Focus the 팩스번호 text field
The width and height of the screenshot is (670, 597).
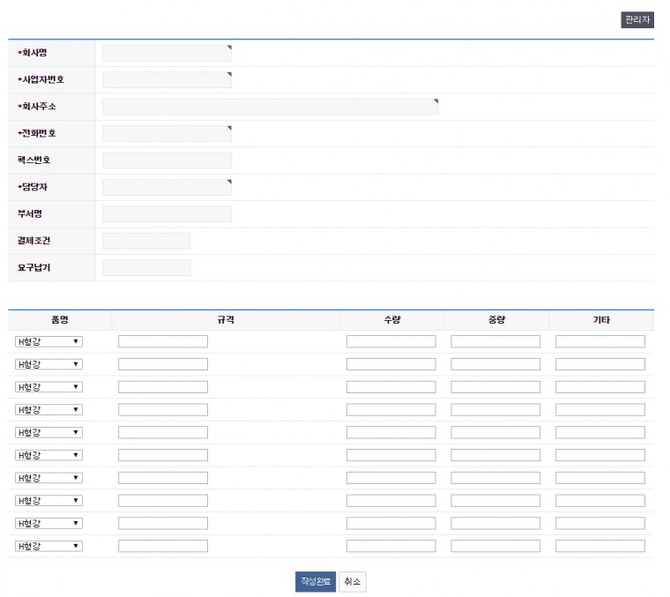167,160
